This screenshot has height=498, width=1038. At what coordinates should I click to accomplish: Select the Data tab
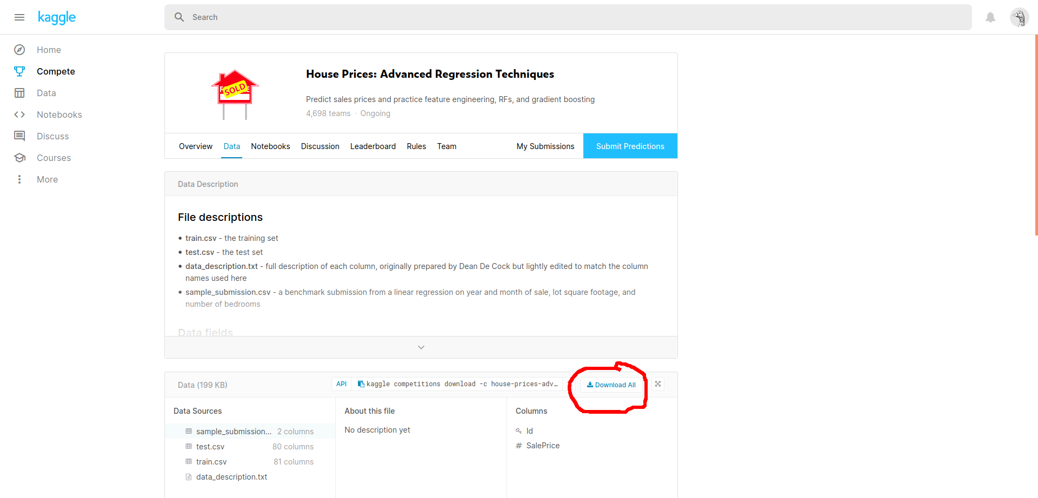click(232, 146)
